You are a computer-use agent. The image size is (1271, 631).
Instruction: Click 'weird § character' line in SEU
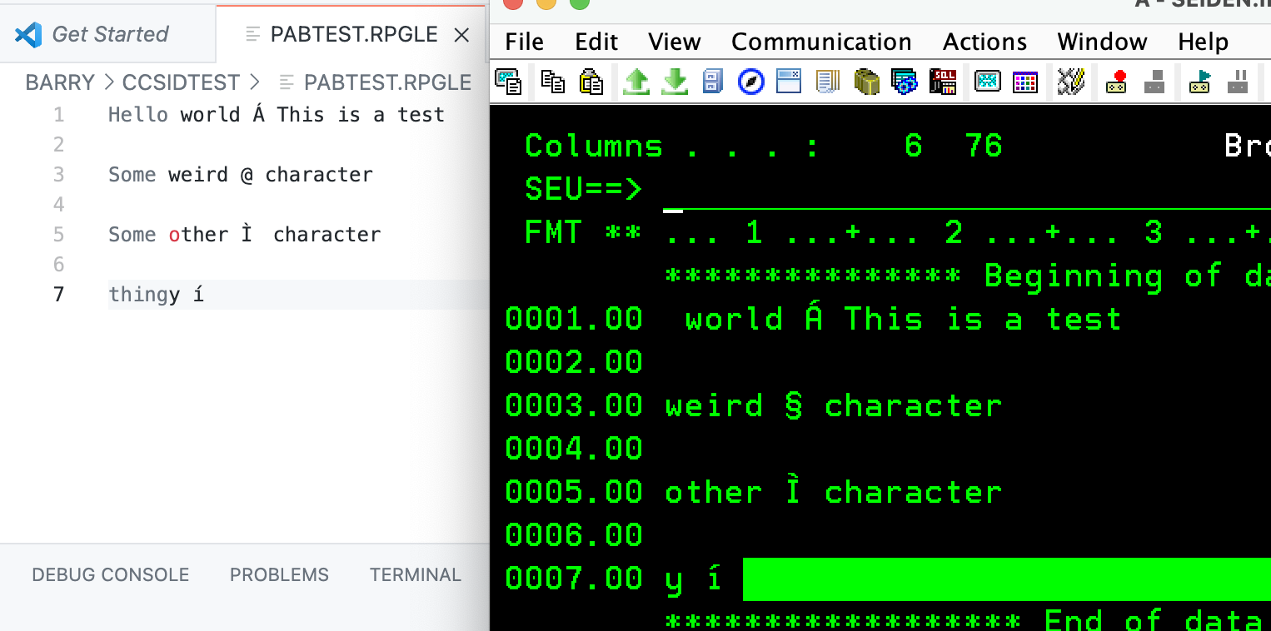pos(833,405)
